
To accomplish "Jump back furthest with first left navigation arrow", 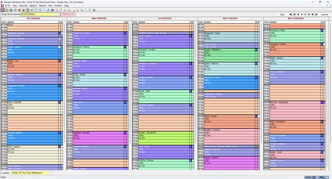I will (291, 15).
